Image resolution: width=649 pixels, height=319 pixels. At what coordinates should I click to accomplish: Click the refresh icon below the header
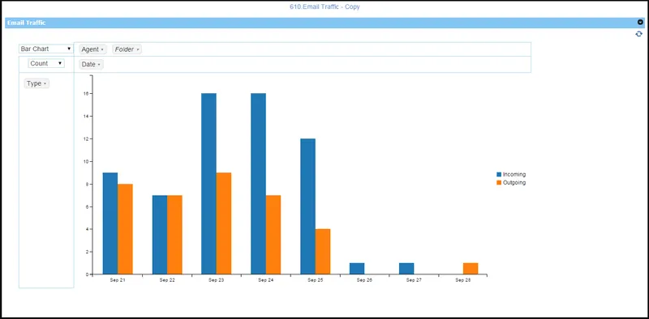[x=639, y=34]
